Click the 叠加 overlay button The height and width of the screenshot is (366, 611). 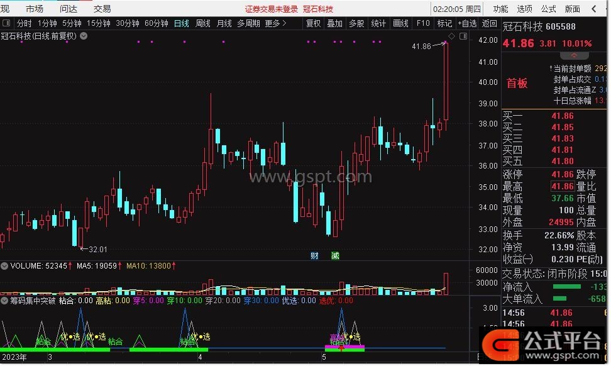pos(334,23)
